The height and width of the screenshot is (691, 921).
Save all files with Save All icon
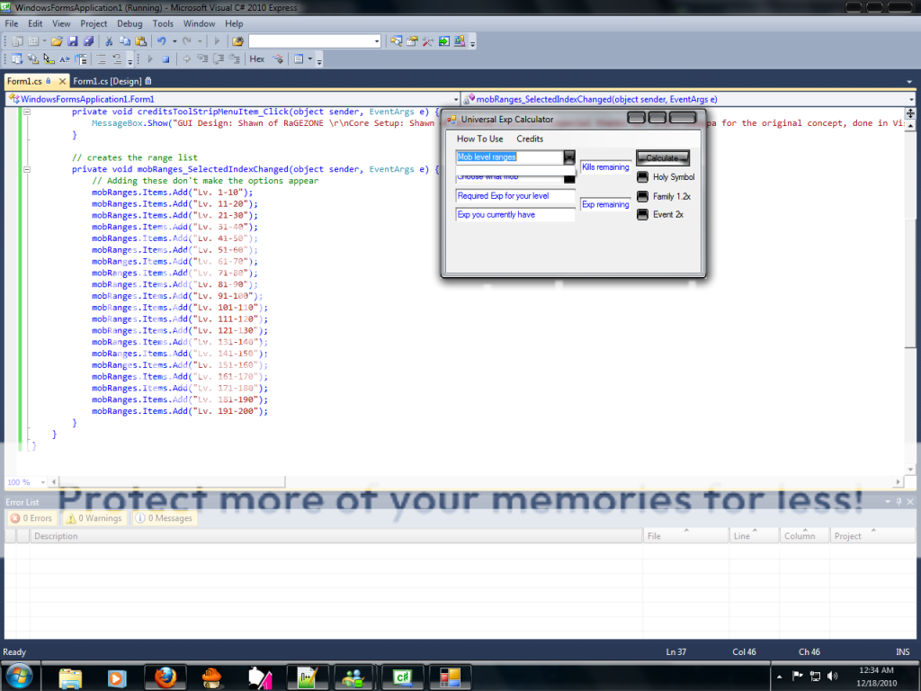[x=87, y=40]
